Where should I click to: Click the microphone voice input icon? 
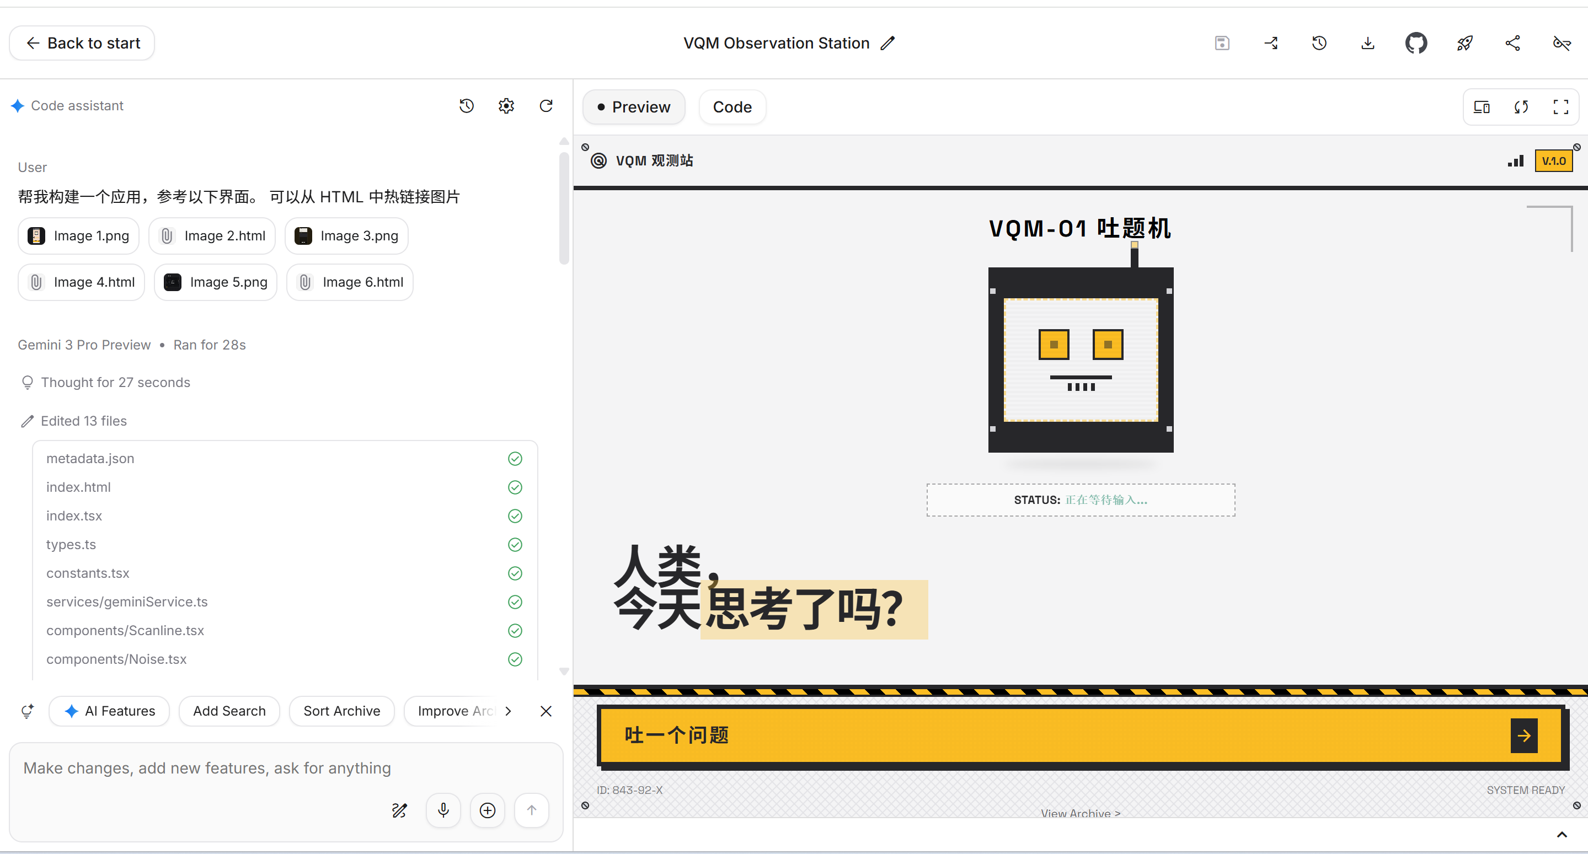442,810
